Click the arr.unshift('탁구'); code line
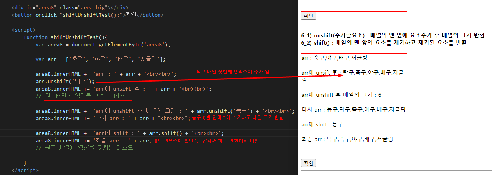 [65, 81]
